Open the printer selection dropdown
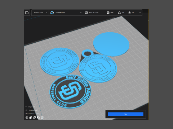This screenshot has height=129, width=173. (40, 13)
